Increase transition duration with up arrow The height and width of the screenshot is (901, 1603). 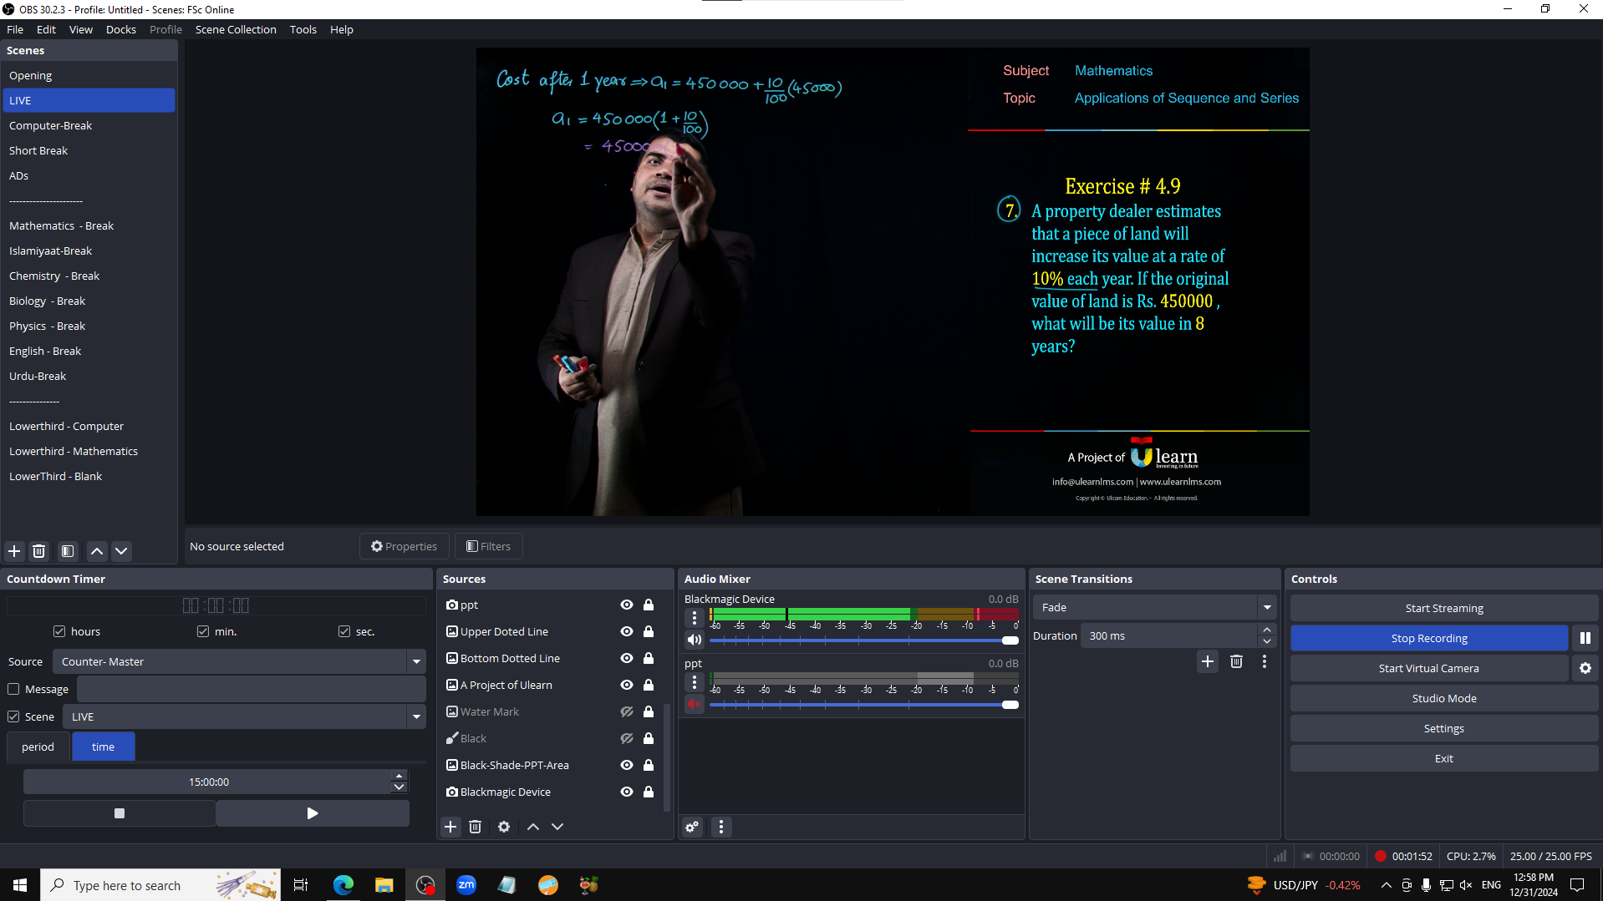click(1267, 630)
